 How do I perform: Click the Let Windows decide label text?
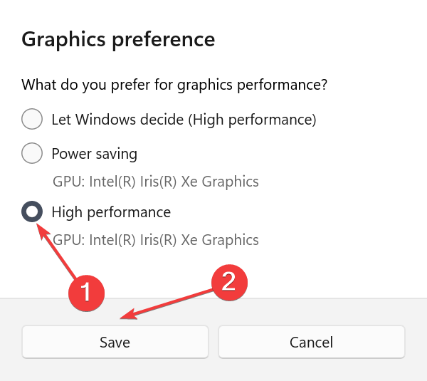pos(184,120)
